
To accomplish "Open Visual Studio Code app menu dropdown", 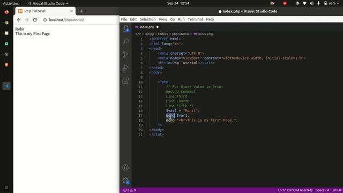I will tap(48, 3).
